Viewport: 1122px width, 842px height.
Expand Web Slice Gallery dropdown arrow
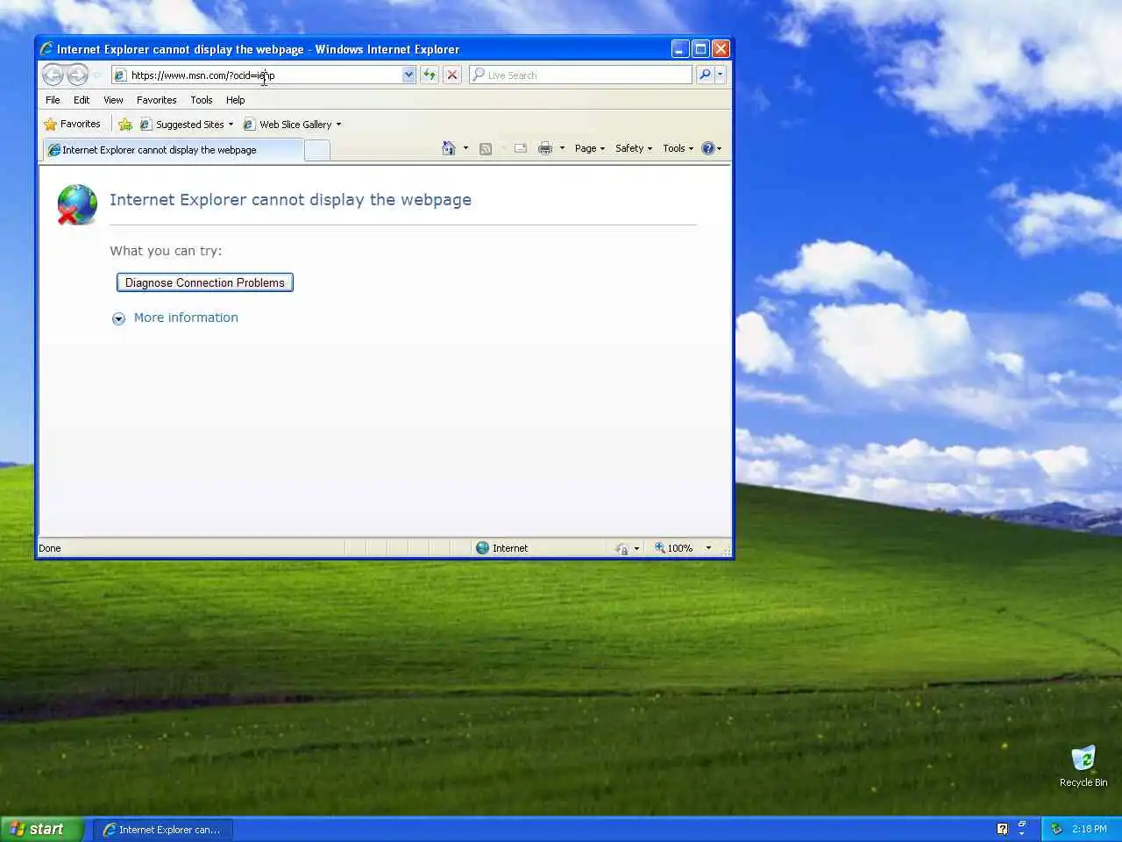point(338,125)
